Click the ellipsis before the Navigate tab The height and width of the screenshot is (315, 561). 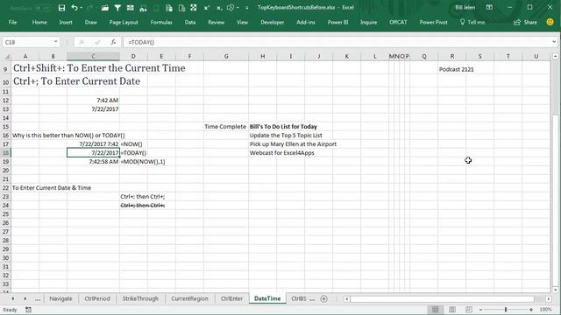pos(38,299)
